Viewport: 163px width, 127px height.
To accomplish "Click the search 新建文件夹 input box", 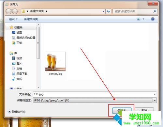I will [x=133, y=11].
